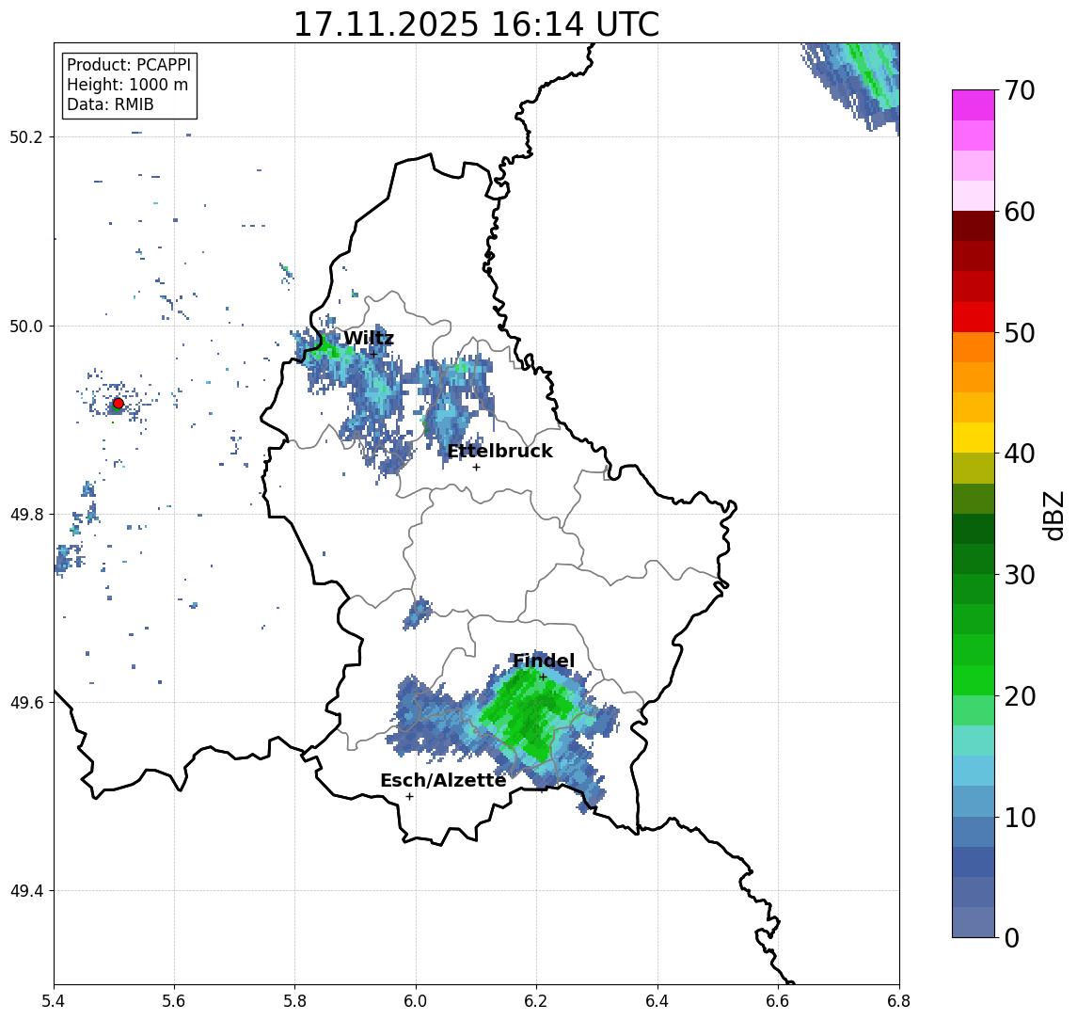Click the Findel city label

(x=544, y=661)
